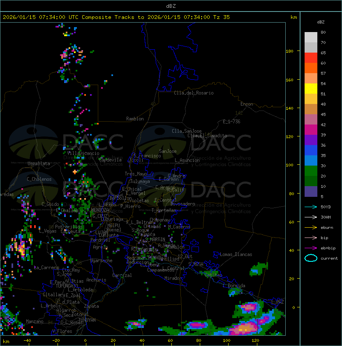Click the 'km' unit label at top right
The image size is (342, 346).
coord(293,17)
